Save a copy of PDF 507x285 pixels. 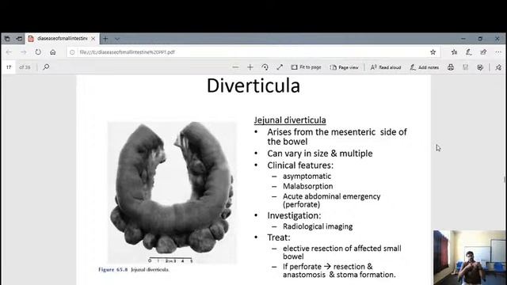click(x=480, y=67)
